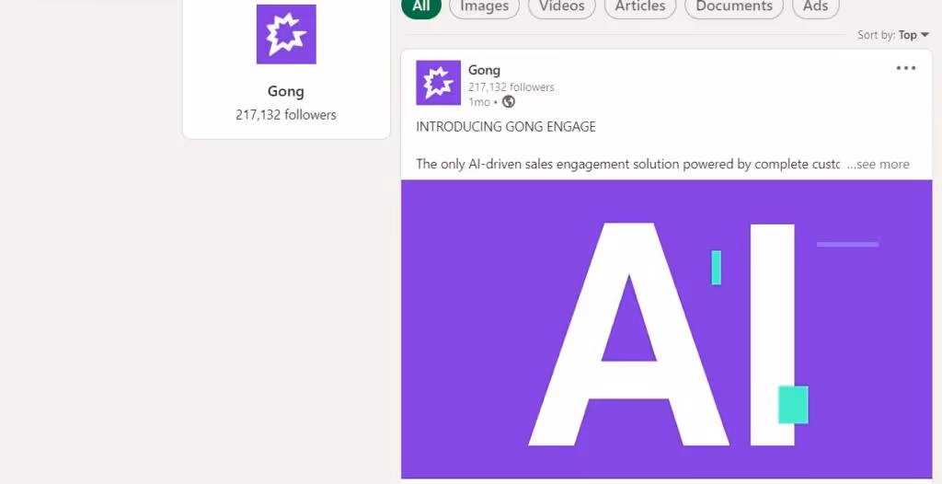Expand post text with see more

879,164
